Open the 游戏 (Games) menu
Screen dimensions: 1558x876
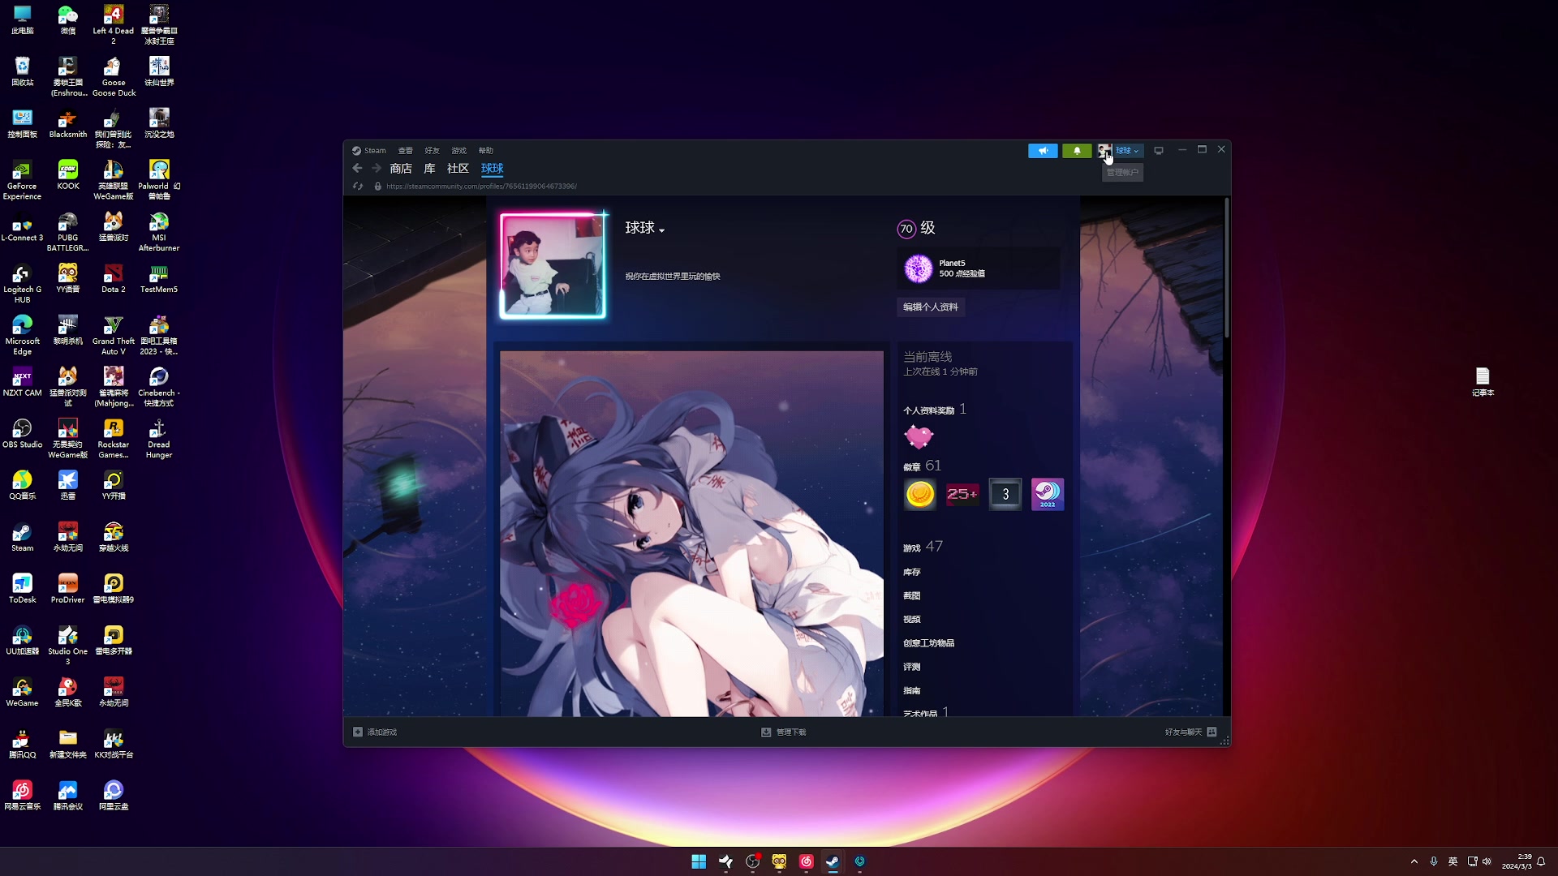(459, 150)
